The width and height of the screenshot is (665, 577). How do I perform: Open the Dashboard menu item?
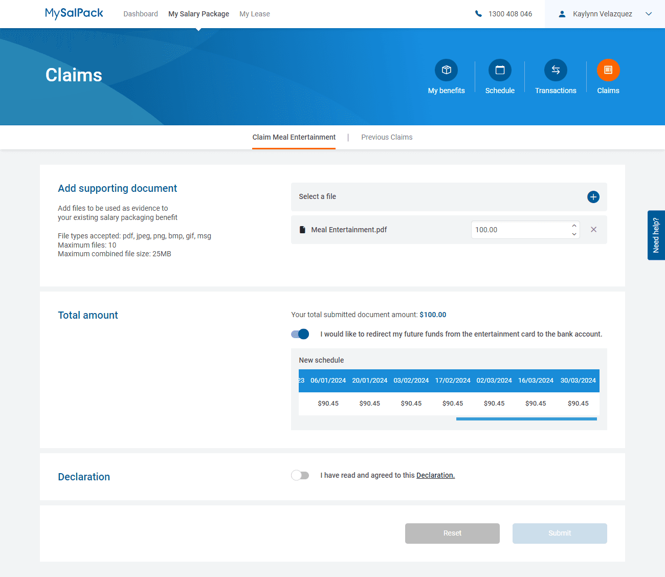(141, 14)
